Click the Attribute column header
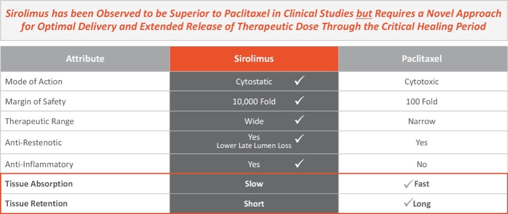 85,59
